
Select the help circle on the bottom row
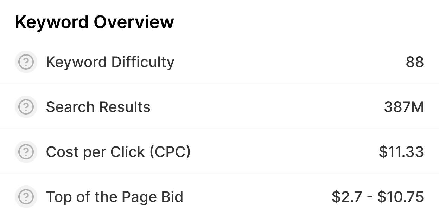tap(26, 197)
